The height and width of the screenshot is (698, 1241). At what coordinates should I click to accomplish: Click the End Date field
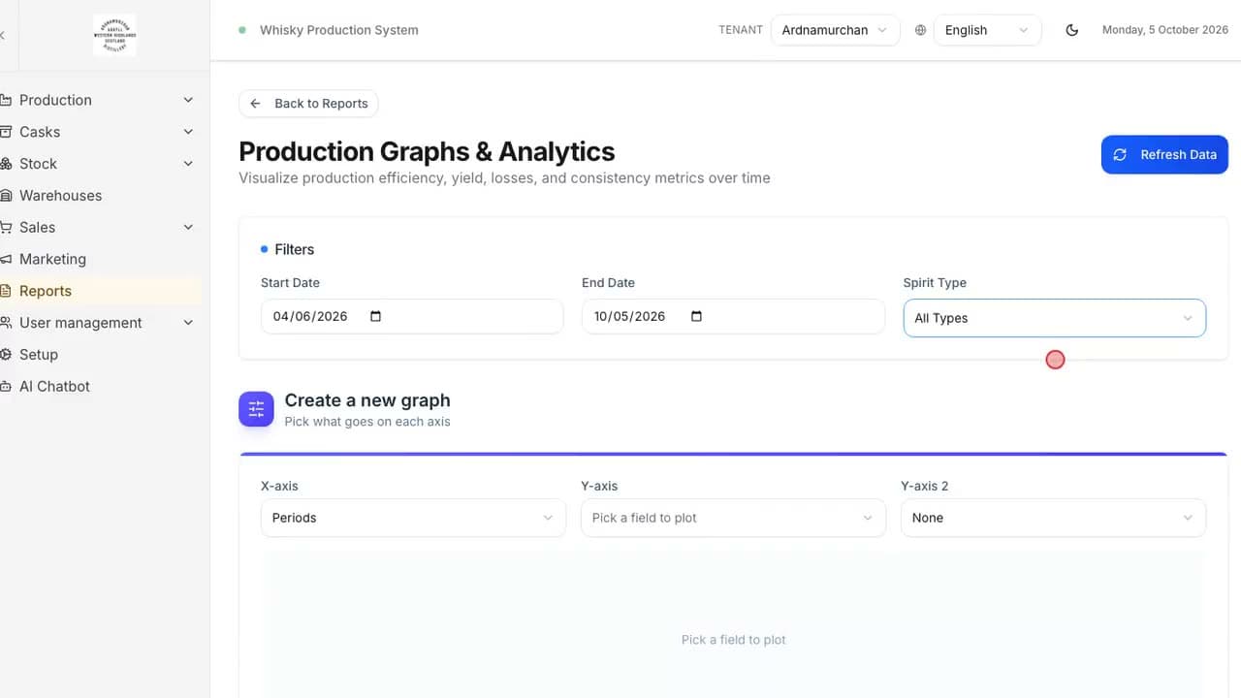pyautogui.click(x=733, y=316)
